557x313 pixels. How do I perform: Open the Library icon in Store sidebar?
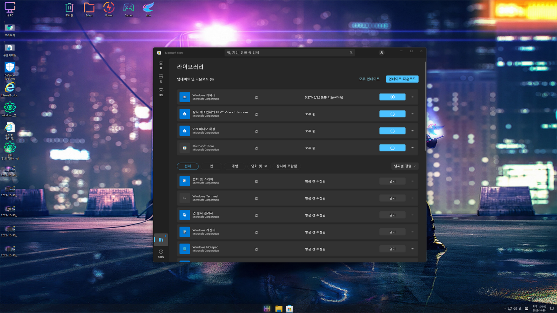coord(161,239)
